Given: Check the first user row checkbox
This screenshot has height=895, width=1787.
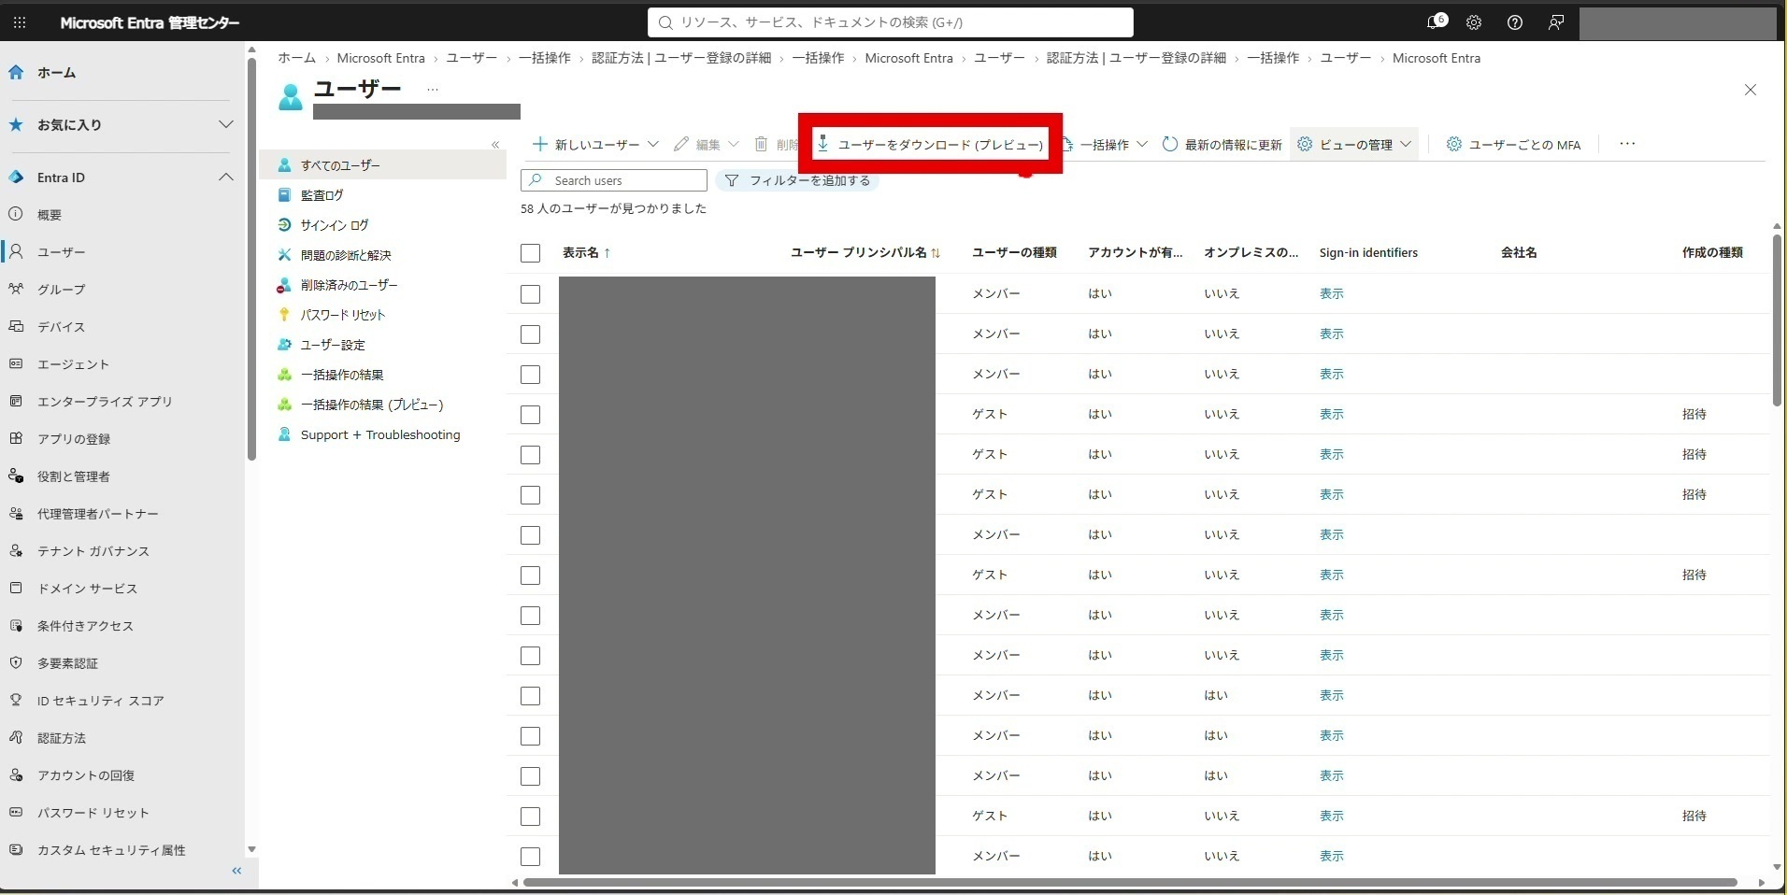Looking at the screenshot, I should 531,294.
